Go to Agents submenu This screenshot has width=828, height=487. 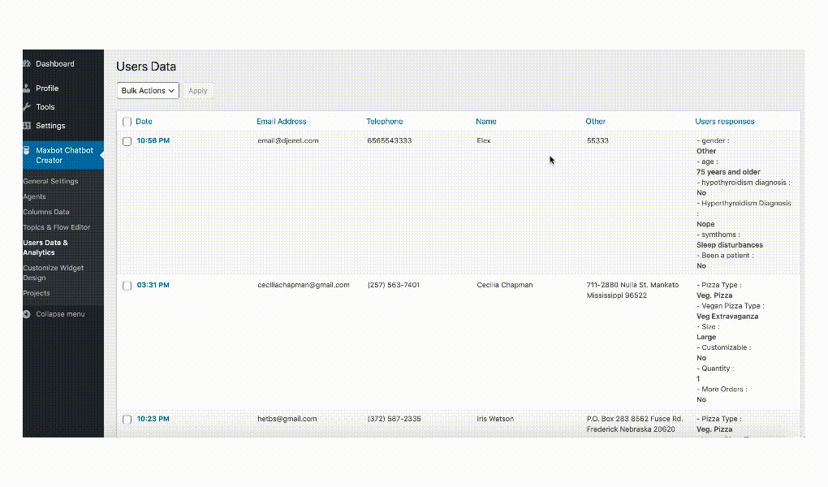point(34,196)
